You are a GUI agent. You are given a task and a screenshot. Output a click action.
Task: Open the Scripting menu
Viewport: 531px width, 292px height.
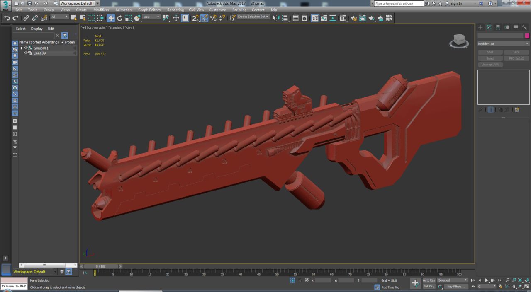(x=239, y=10)
